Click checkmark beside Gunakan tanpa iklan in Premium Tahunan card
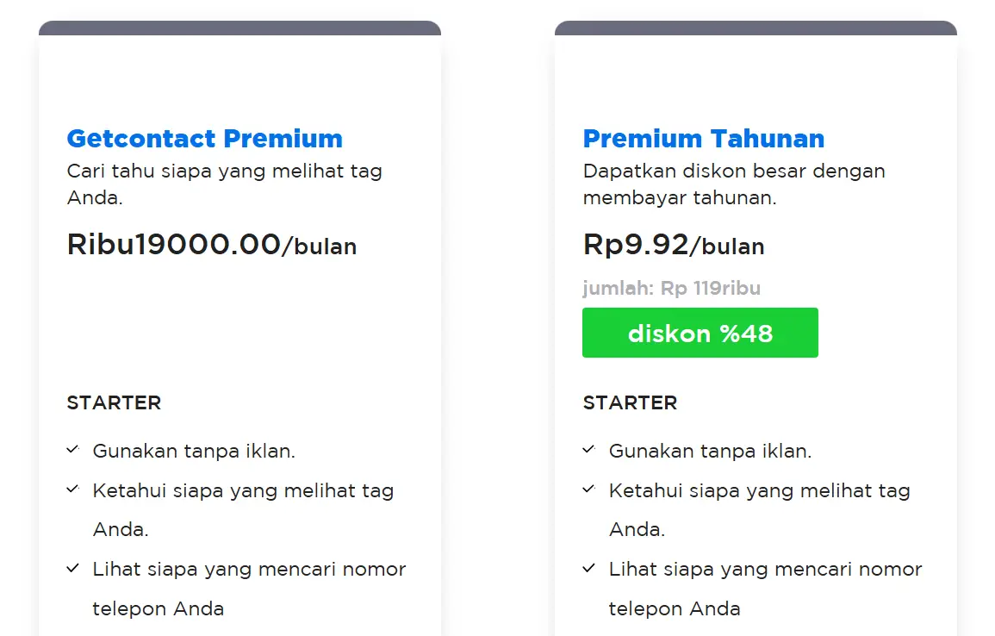 pos(589,450)
